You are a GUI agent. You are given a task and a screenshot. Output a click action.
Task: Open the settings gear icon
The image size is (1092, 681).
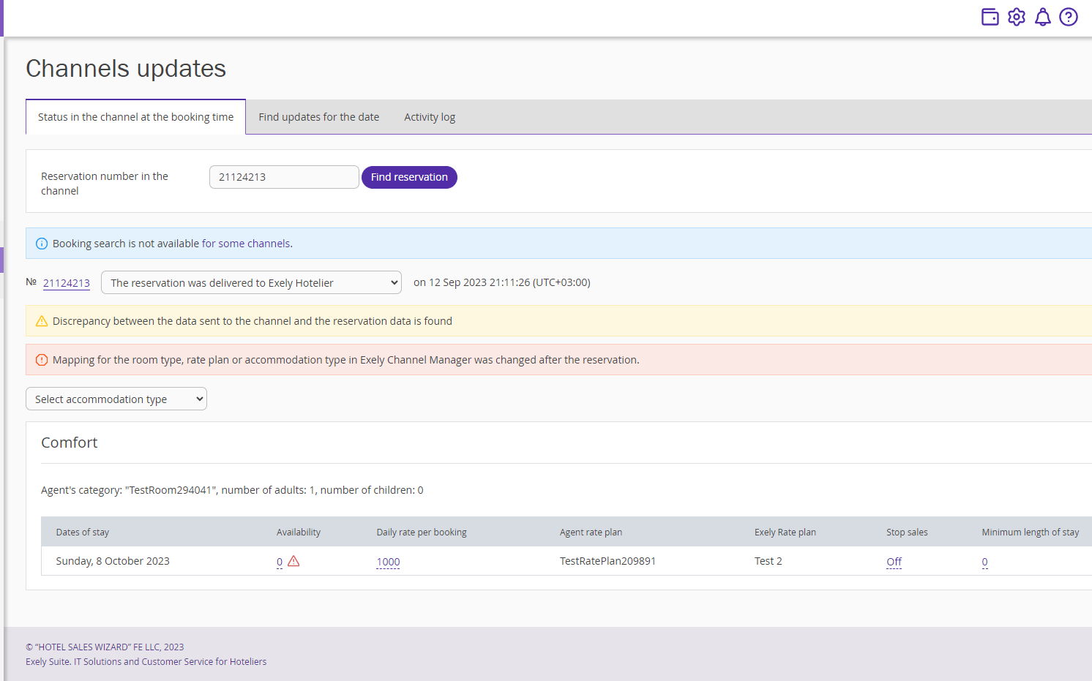click(1016, 17)
